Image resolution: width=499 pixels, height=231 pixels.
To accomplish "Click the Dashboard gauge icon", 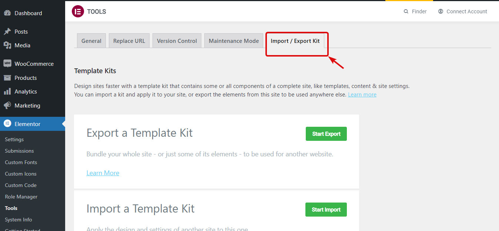I will [7, 13].
